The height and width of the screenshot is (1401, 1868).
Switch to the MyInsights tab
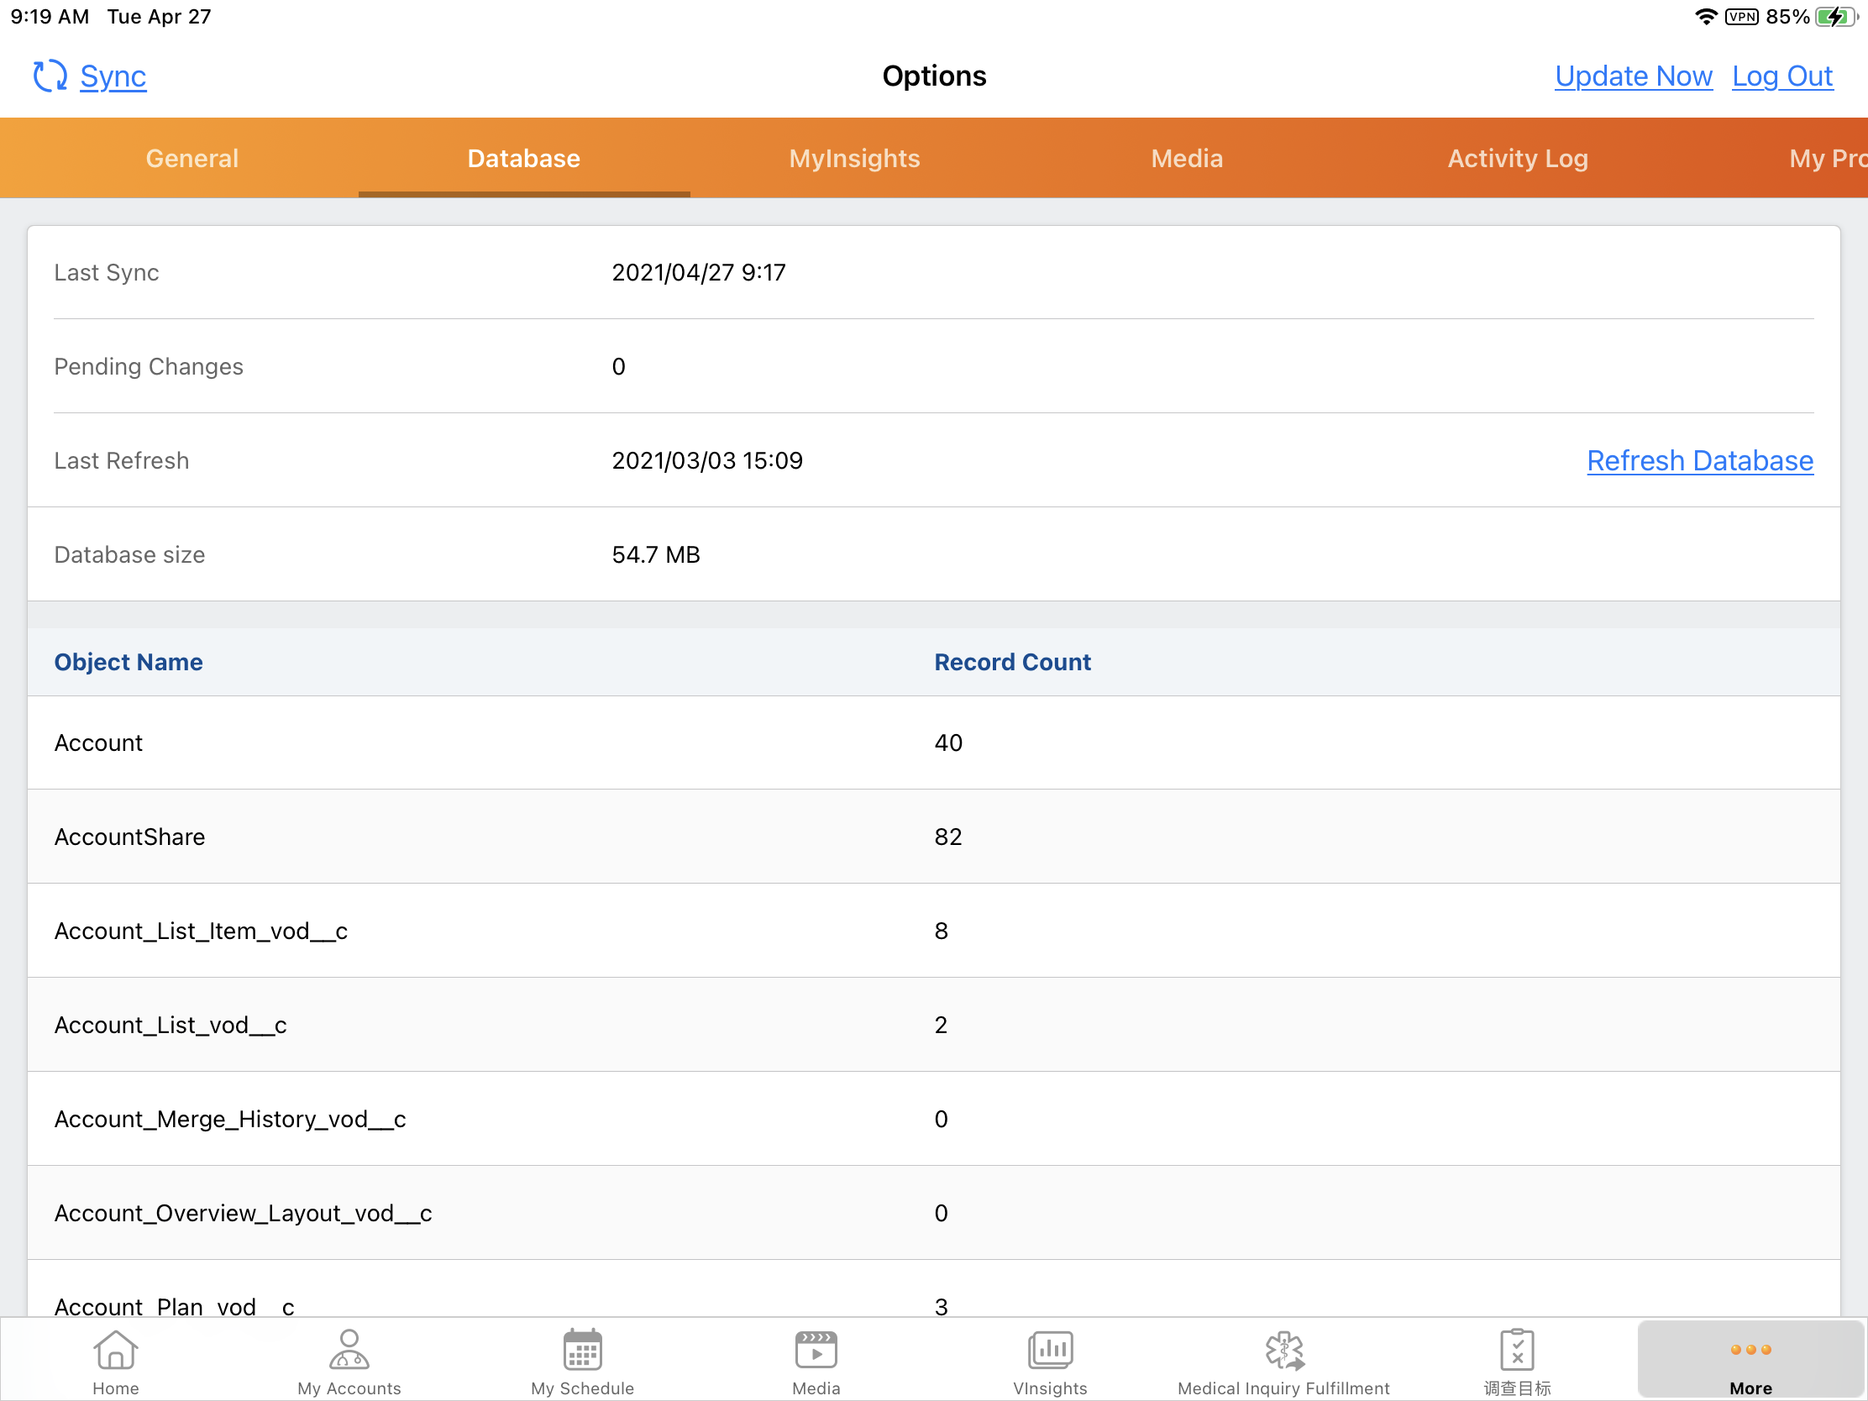pos(853,159)
